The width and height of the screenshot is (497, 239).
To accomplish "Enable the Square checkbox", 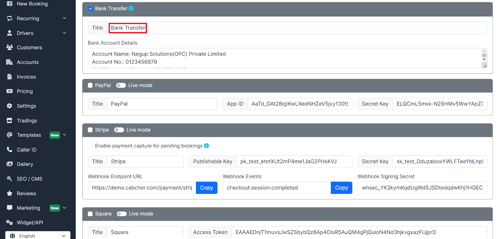I will pos(90,214).
